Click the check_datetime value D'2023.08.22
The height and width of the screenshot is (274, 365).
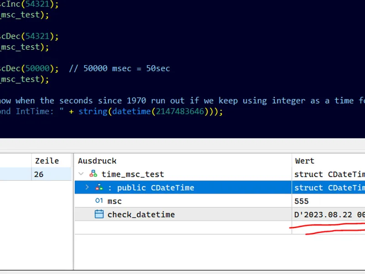pyautogui.click(x=329, y=215)
